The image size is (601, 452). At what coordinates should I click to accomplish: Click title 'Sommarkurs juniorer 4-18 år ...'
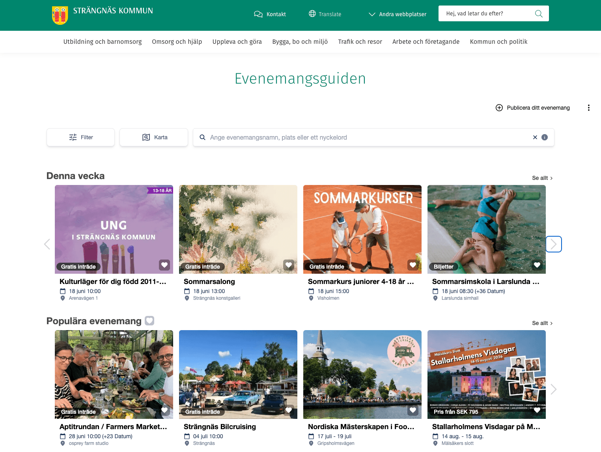pos(361,282)
